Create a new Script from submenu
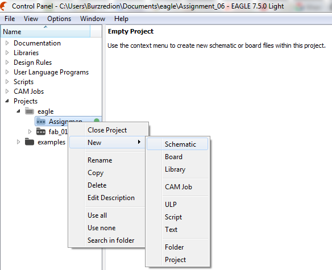Image resolution: width=332 pixels, height=270 pixels. click(177, 217)
